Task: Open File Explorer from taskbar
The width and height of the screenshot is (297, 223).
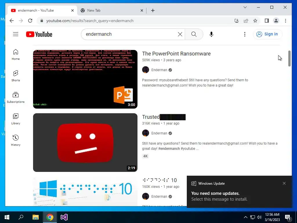Action: (35, 217)
